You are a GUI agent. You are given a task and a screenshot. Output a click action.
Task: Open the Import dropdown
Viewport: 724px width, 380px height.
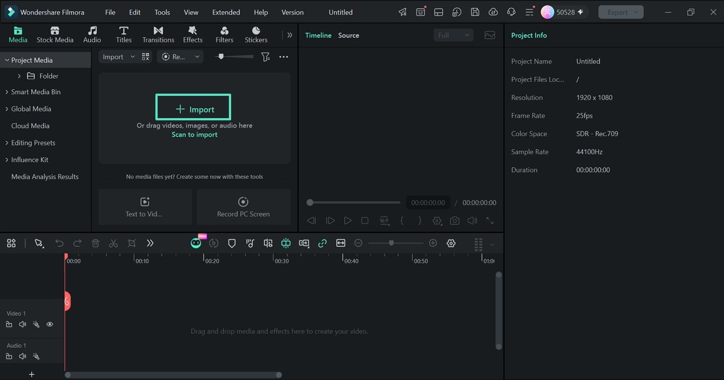tap(119, 57)
